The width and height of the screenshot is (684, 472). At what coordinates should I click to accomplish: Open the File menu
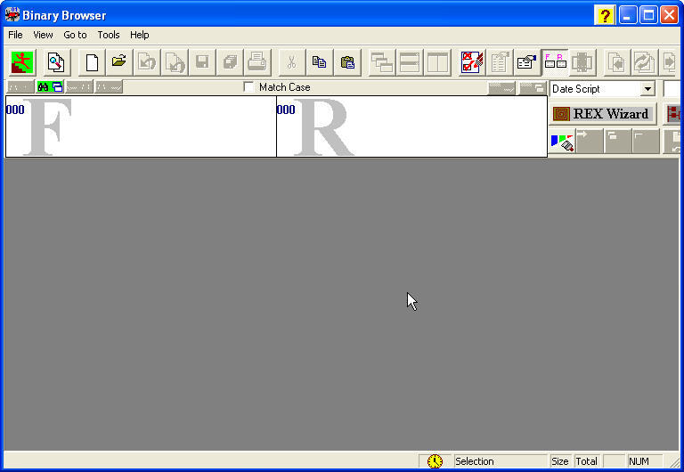(x=15, y=35)
